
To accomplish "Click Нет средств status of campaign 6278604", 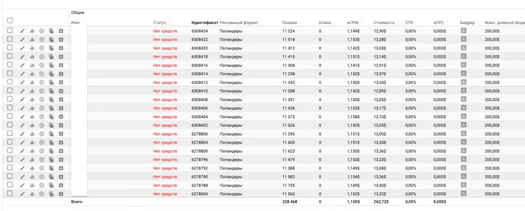I will point(165,194).
